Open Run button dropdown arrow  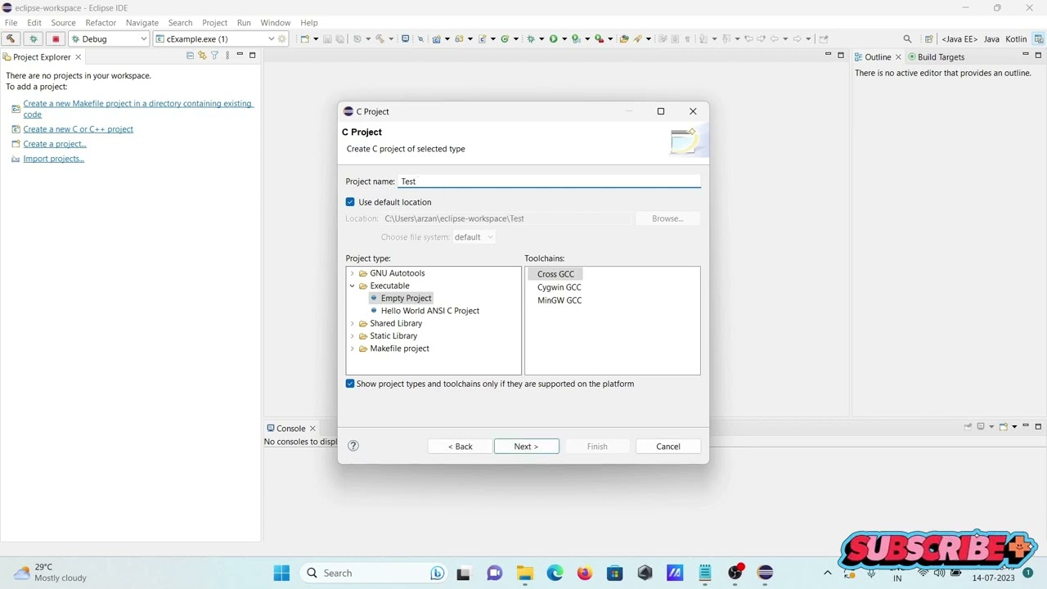pyautogui.click(x=564, y=38)
